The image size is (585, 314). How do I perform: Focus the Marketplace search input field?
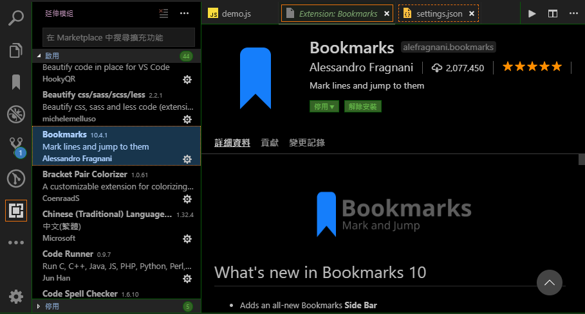click(118, 38)
